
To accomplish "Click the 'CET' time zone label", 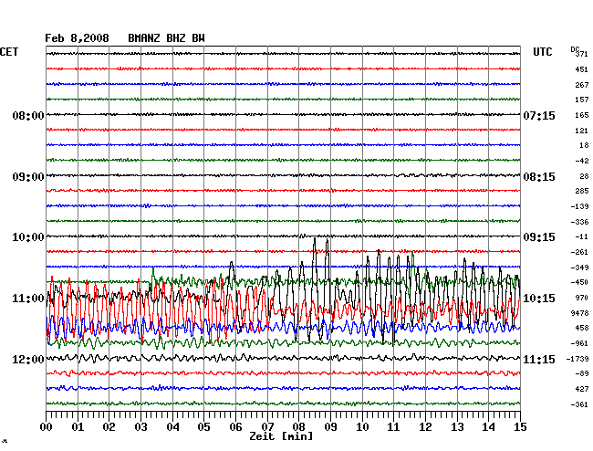I will [9, 52].
